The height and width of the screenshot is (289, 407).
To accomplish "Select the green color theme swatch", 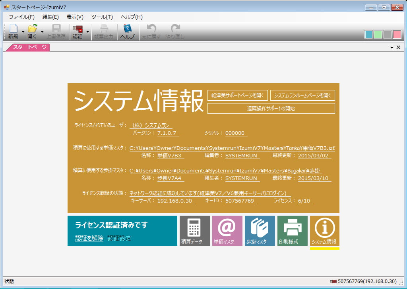I will pos(378,34).
